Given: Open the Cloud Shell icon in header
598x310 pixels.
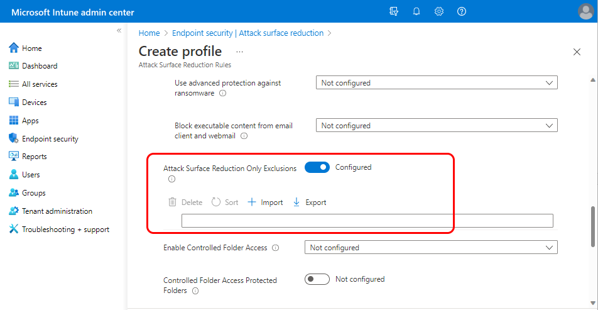Looking at the screenshot, I should click(x=394, y=11).
